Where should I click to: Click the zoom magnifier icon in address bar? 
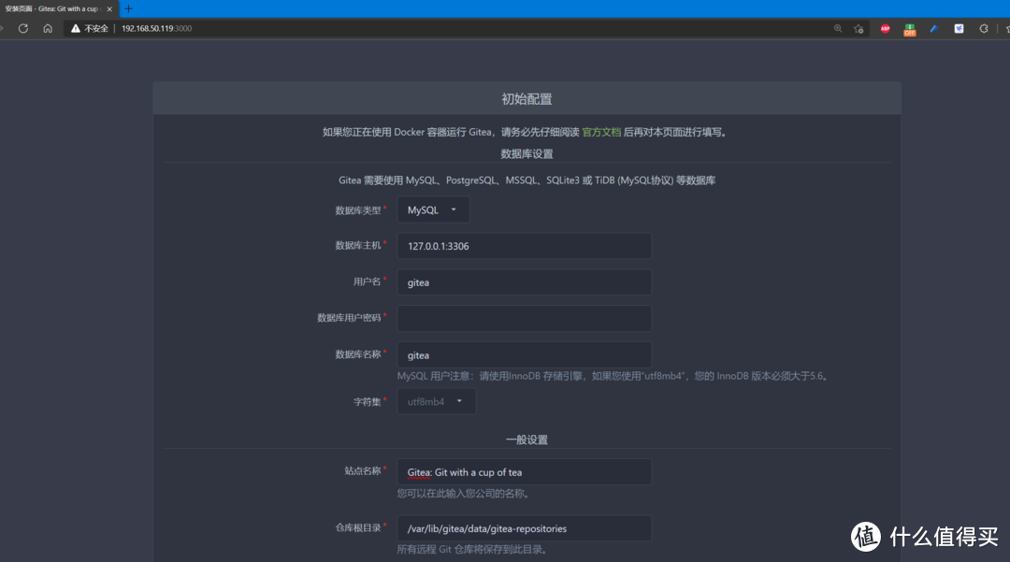838,28
